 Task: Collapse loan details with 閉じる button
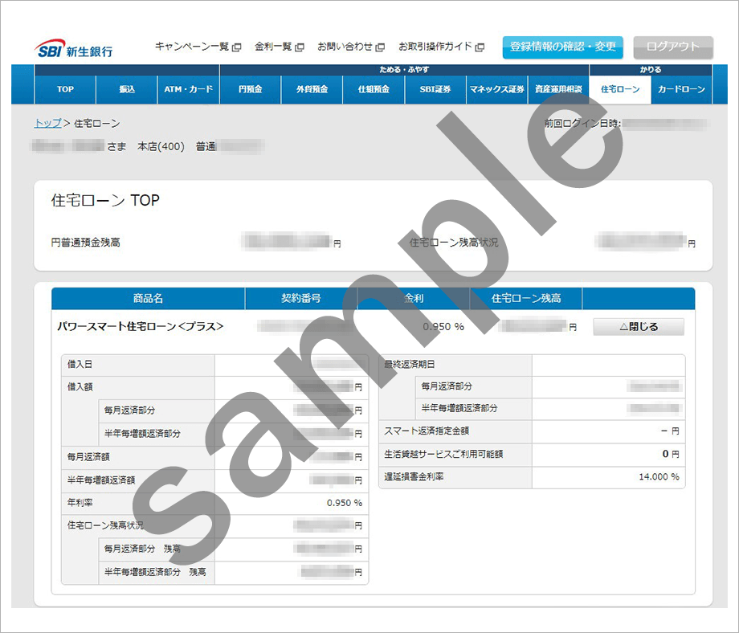point(639,327)
